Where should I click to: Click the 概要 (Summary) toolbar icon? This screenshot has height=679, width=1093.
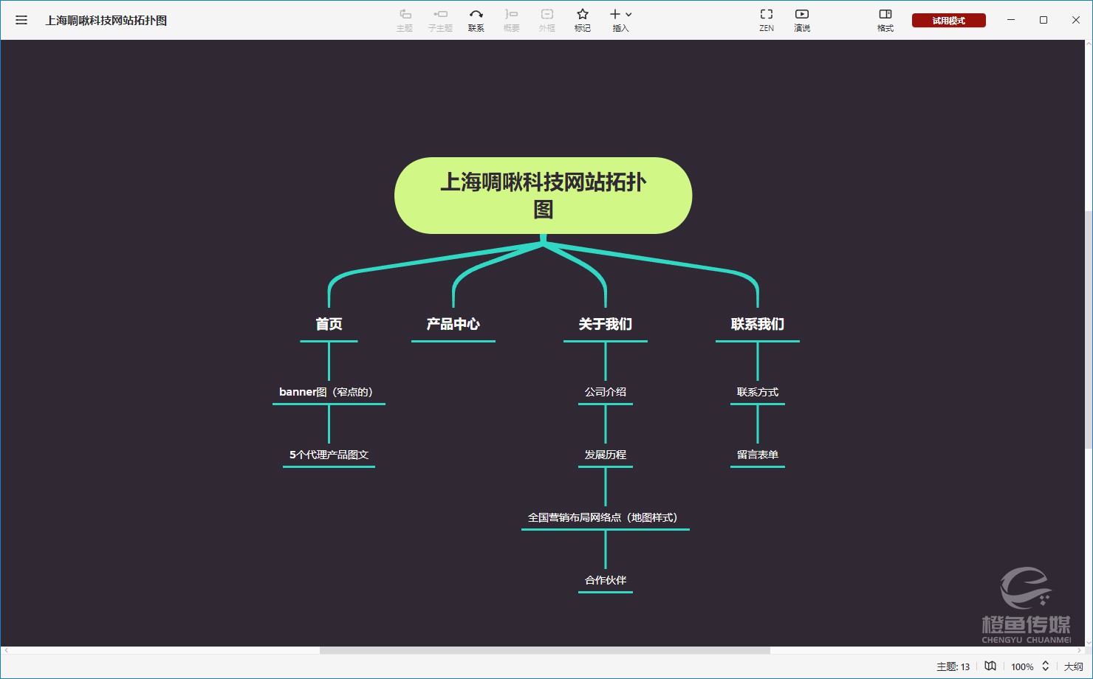point(511,20)
